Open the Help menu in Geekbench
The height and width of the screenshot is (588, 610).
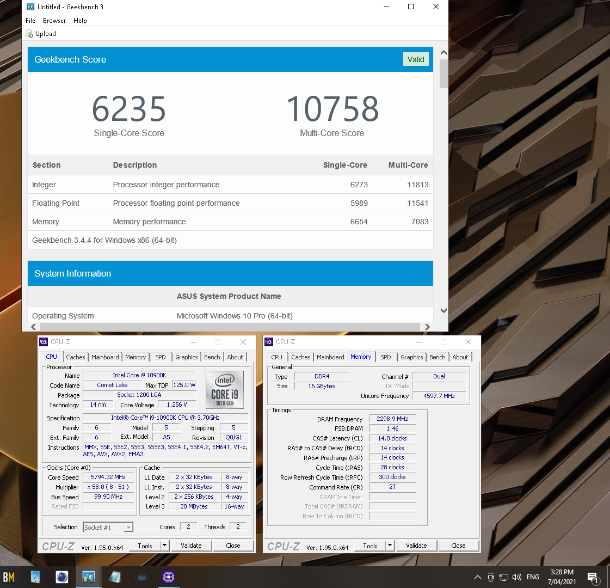80,21
